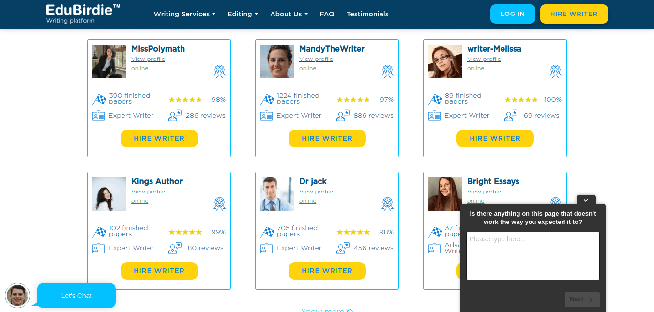Viewport: 654px width, 312px height.
Task: Open writer-Melissa's profile photo
Action: [x=445, y=61]
